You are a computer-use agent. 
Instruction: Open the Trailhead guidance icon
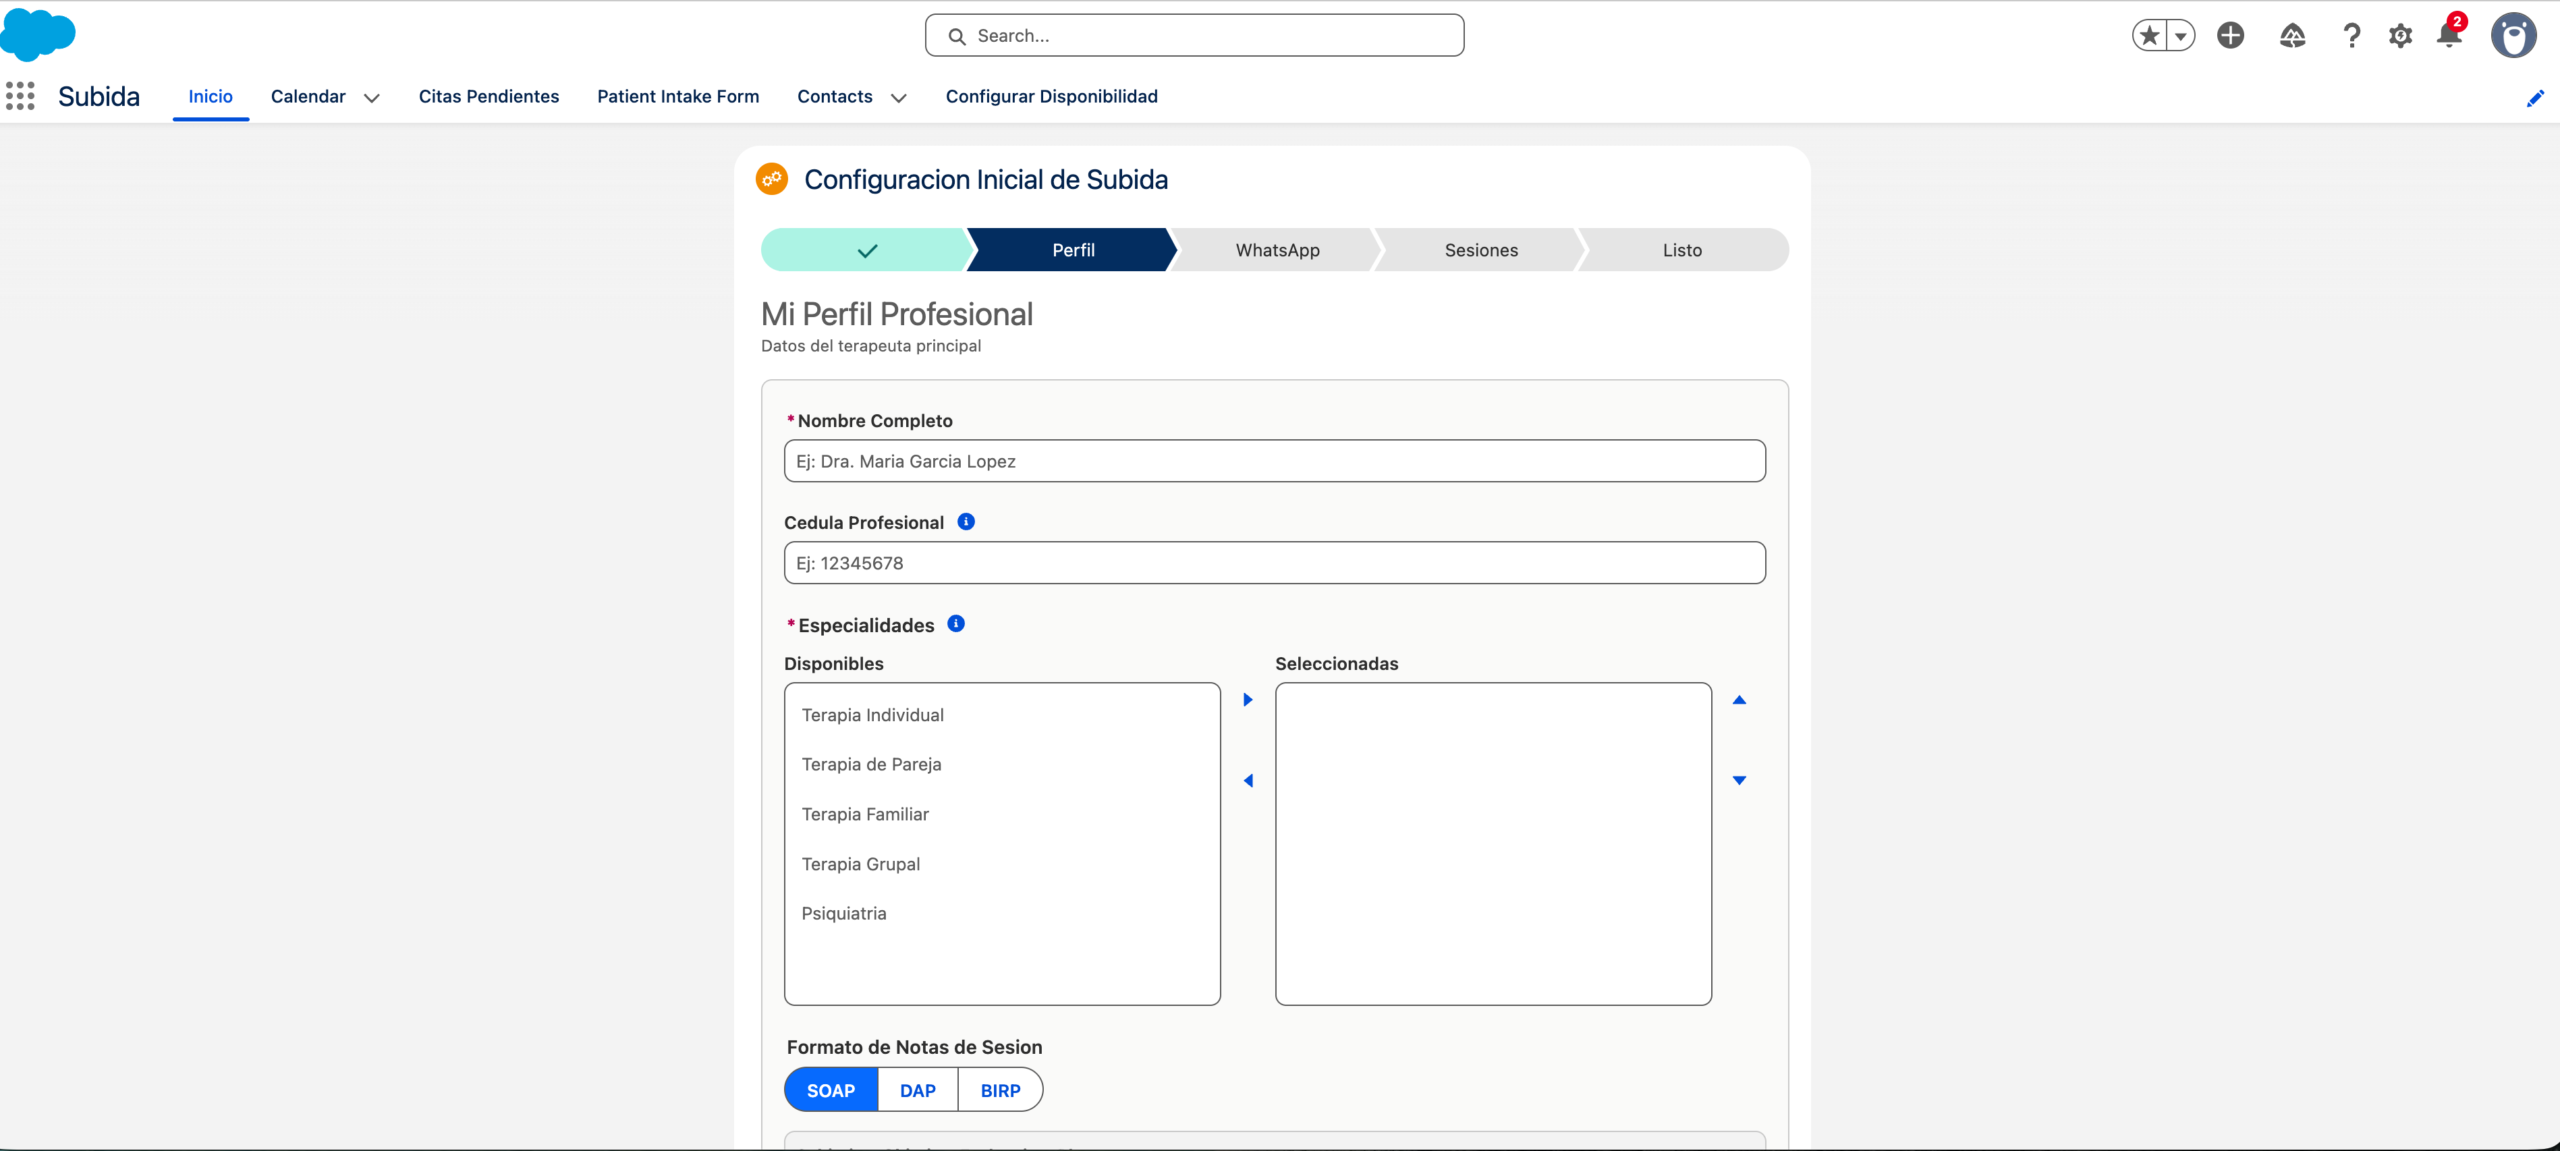2291,36
